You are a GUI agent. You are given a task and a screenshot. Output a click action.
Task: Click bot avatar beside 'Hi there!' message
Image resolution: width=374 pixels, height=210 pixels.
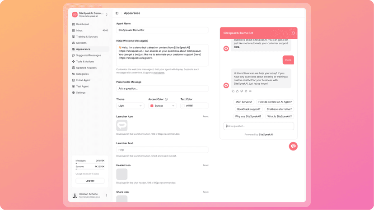(226, 86)
